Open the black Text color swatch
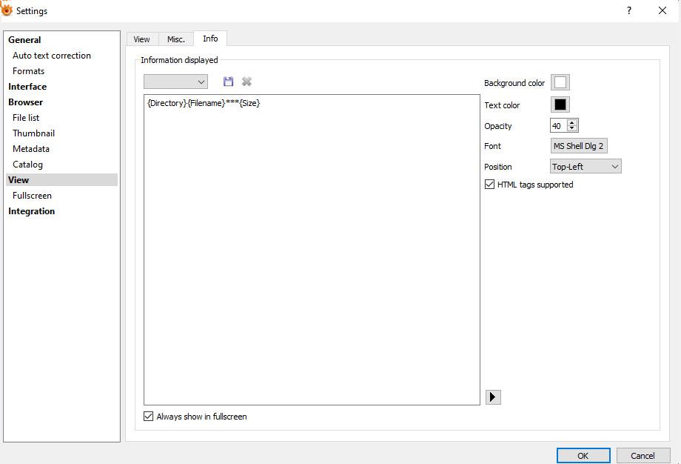This screenshot has height=464, width=681. tap(560, 105)
